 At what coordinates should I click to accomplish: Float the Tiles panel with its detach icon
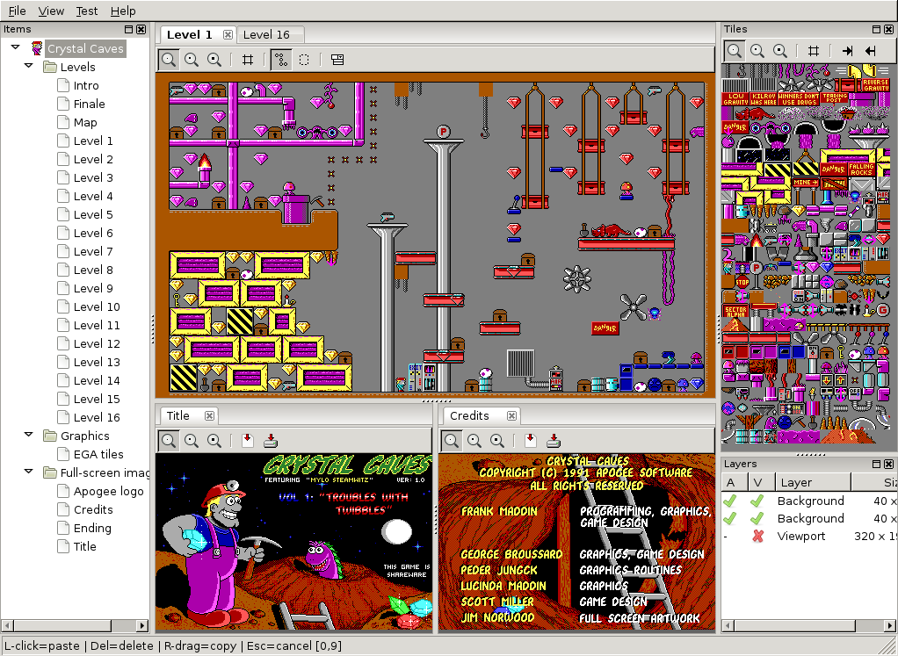coord(876,29)
